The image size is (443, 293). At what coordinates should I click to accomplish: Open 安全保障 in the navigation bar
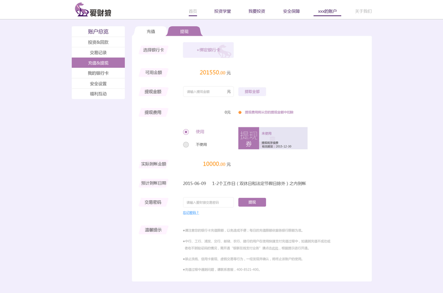click(x=290, y=10)
